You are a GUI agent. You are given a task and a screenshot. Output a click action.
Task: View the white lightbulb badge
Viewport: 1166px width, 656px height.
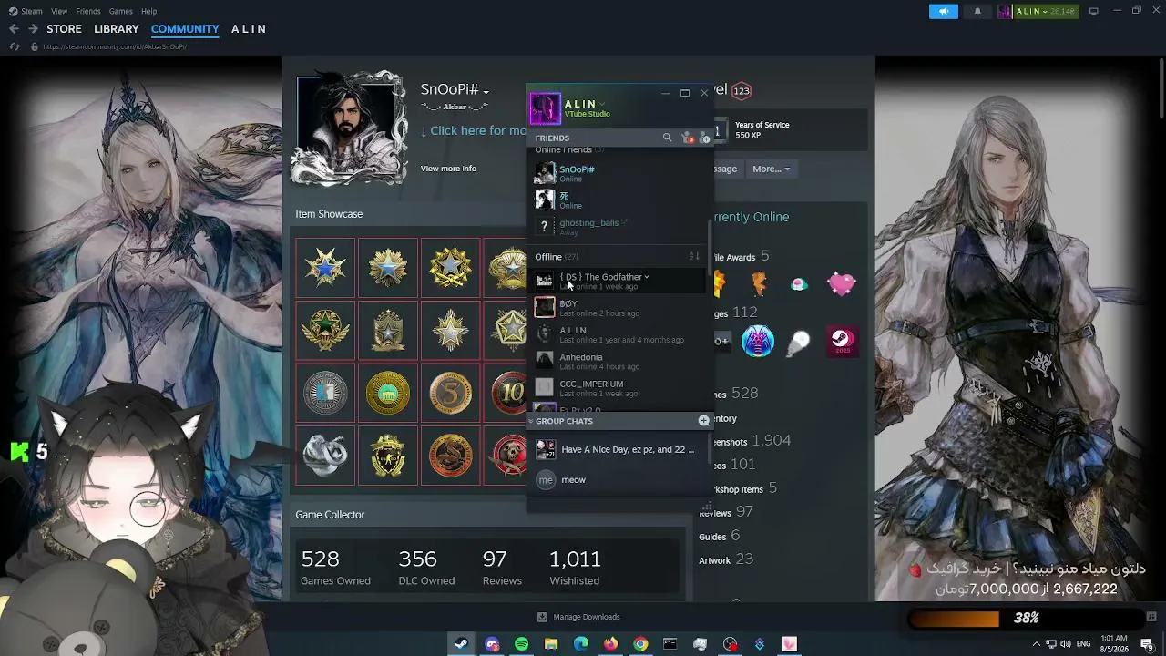[799, 341]
